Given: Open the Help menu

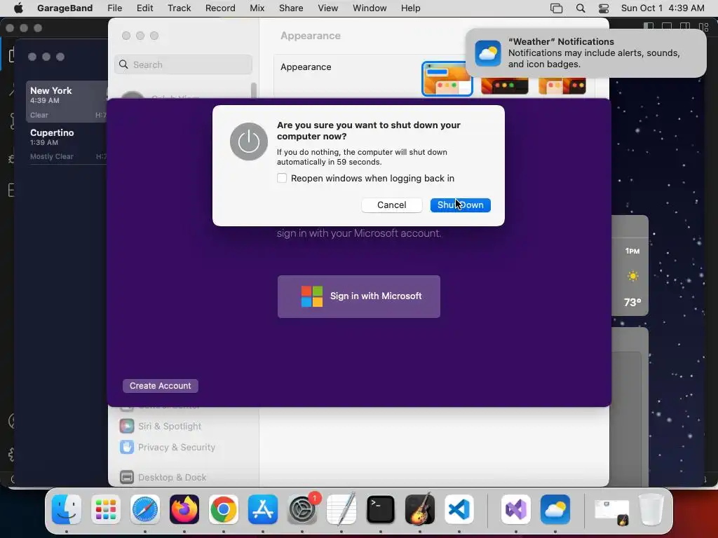Looking at the screenshot, I should coord(410,8).
